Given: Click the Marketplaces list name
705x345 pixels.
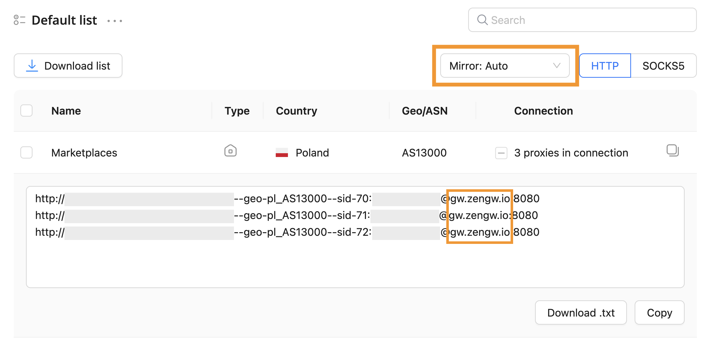Looking at the screenshot, I should tap(84, 153).
